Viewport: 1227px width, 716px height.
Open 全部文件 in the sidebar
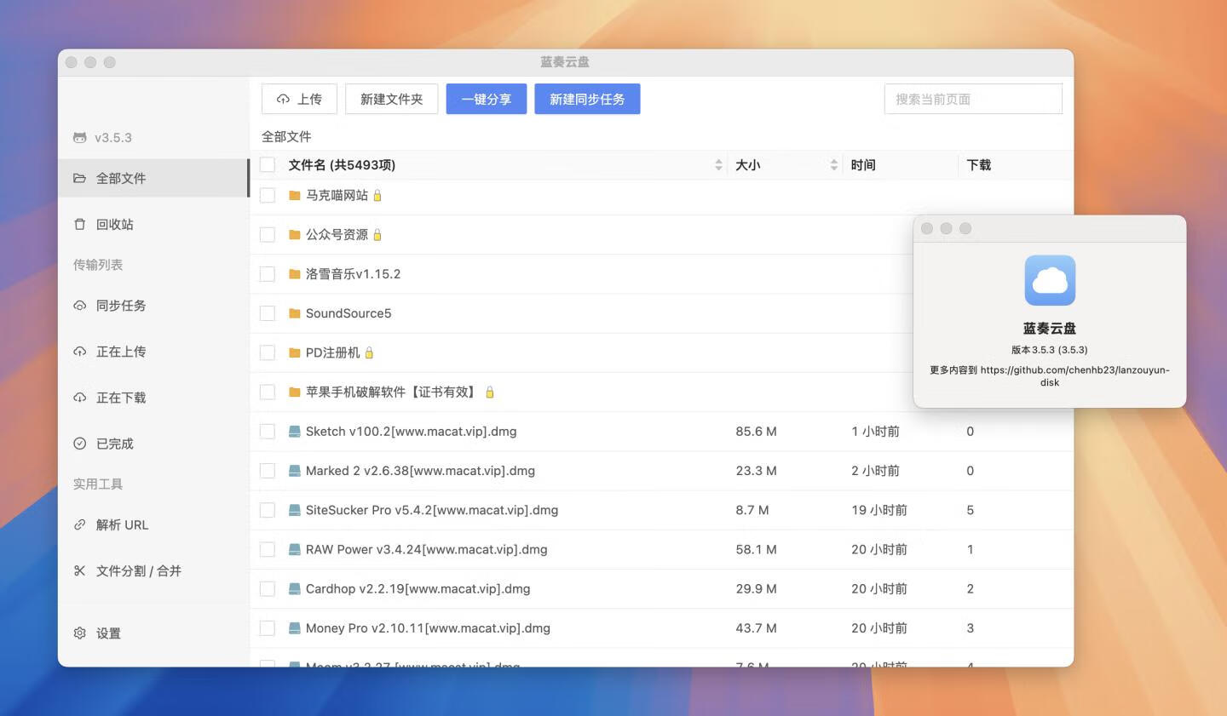(153, 178)
